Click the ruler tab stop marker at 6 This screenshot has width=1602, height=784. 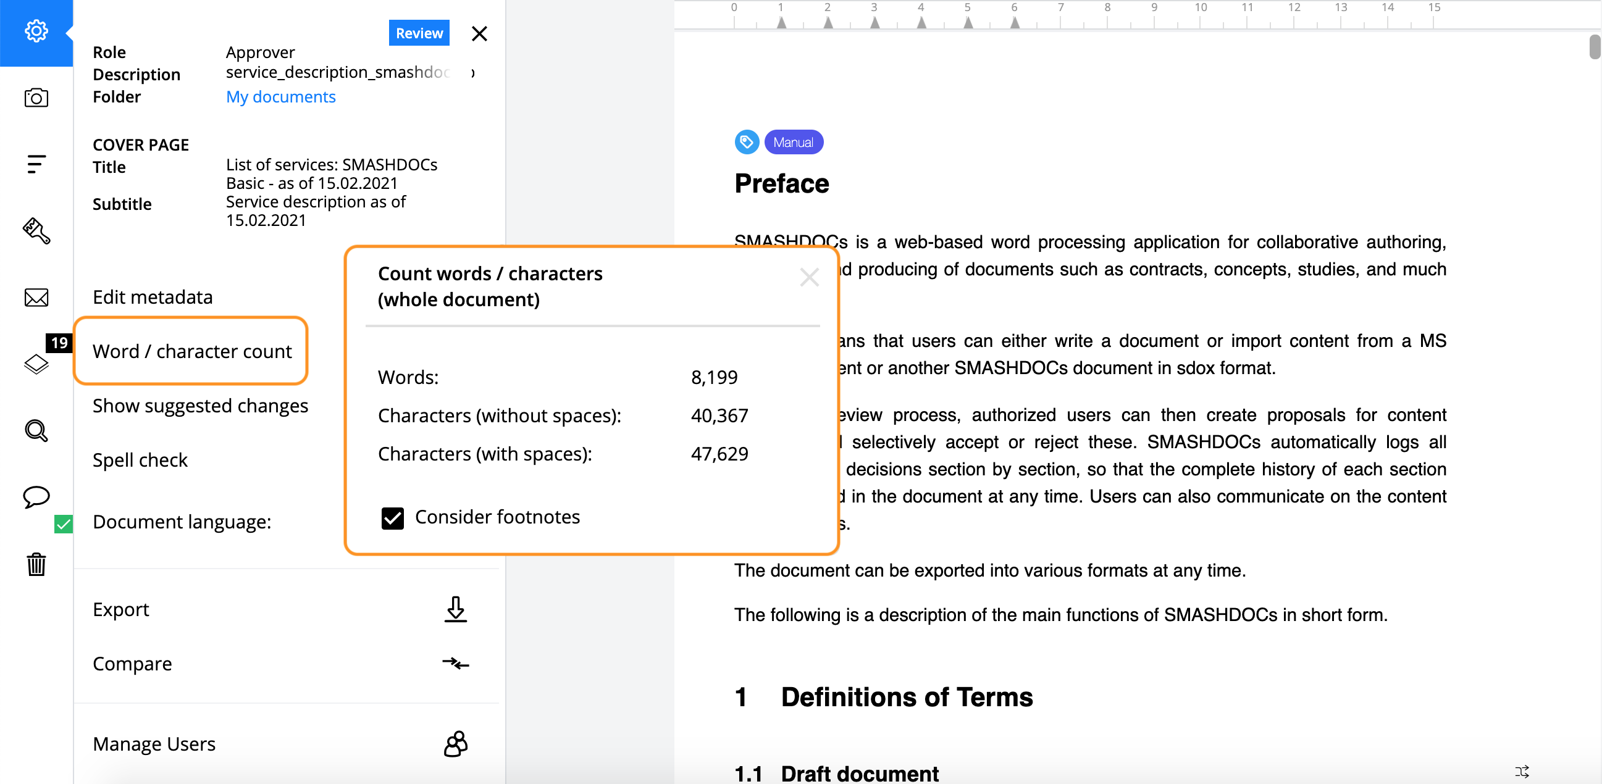click(x=1015, y=22)
